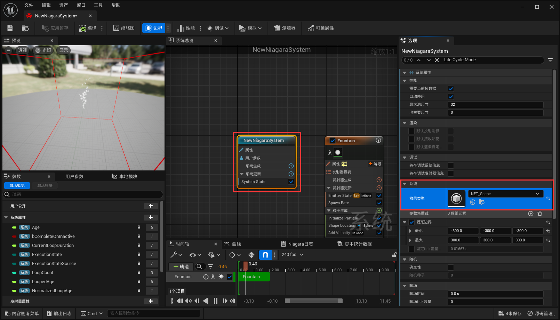The height and width of the screenshot is (320, 560).
Task: Play the timeline in reverse
Action: [206, 301]
